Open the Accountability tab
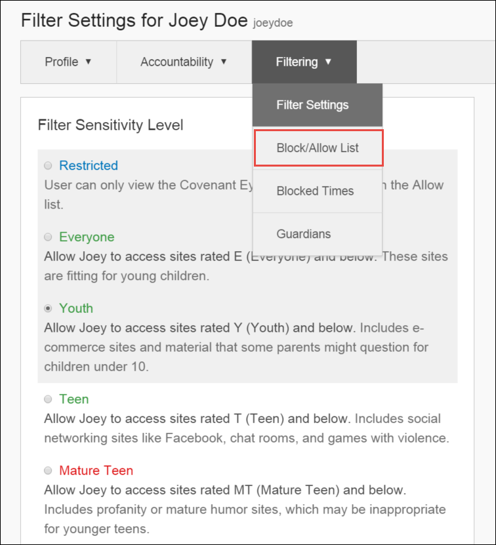This screenshot has height=545, width=496. point(184,62)
